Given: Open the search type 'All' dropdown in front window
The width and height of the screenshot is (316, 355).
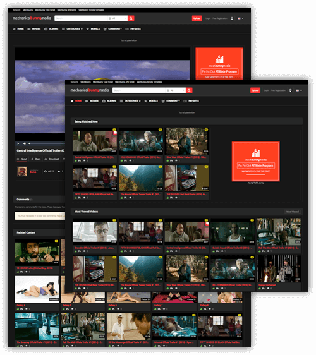Looking at the screenshot, I should tap(176, 90).
